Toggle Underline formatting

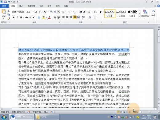(x=21, y=17)
